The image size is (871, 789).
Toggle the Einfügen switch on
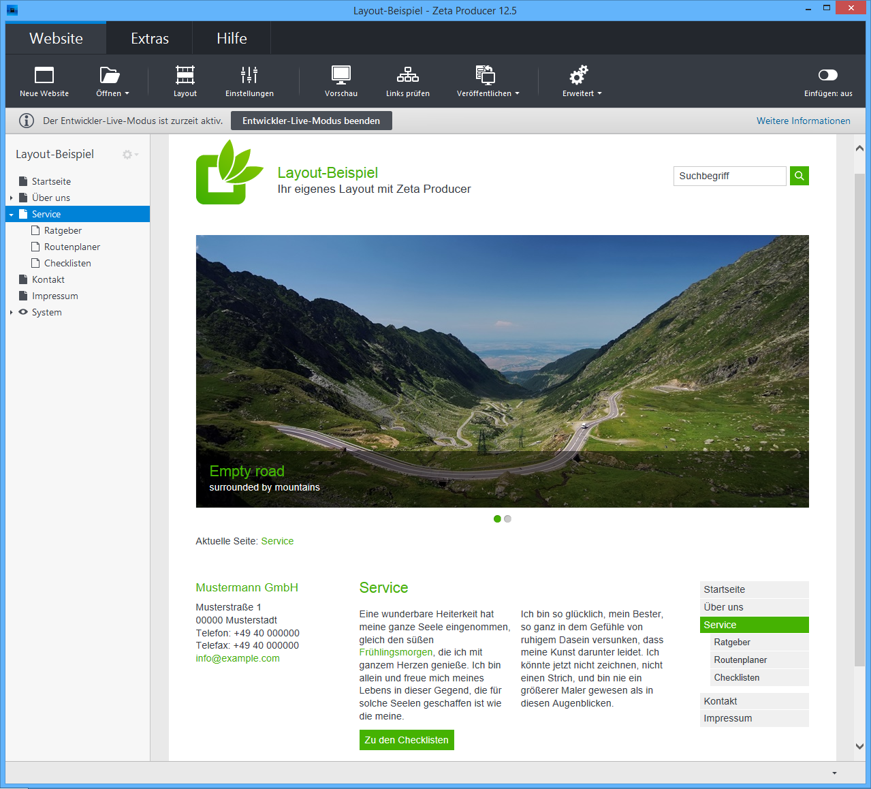(827, 75)
